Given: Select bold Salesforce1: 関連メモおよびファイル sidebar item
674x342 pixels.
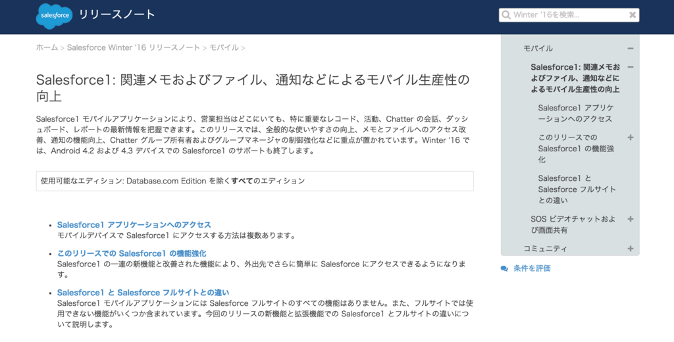Looking at the screenshot, I should (575, 78).
